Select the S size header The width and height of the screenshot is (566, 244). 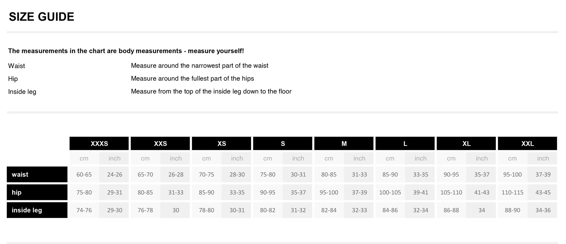click(x=283, y=143)
